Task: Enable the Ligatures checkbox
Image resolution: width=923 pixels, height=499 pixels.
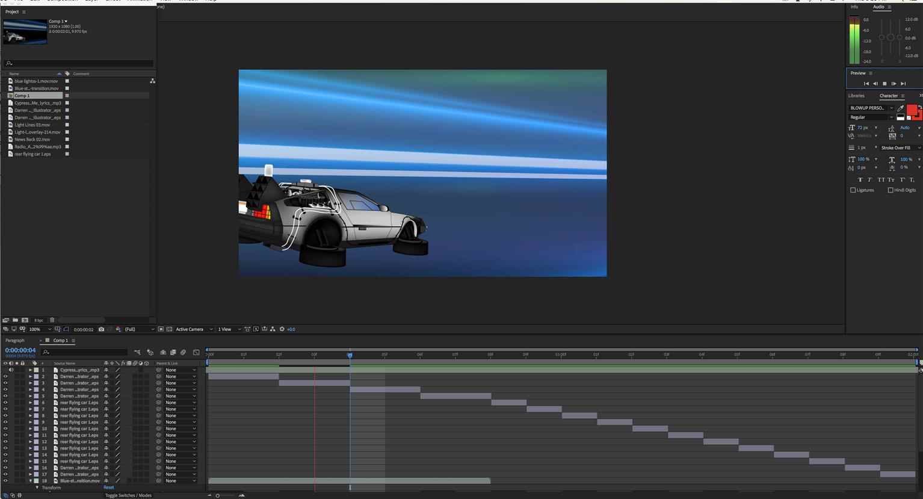Action: [853, 190]
